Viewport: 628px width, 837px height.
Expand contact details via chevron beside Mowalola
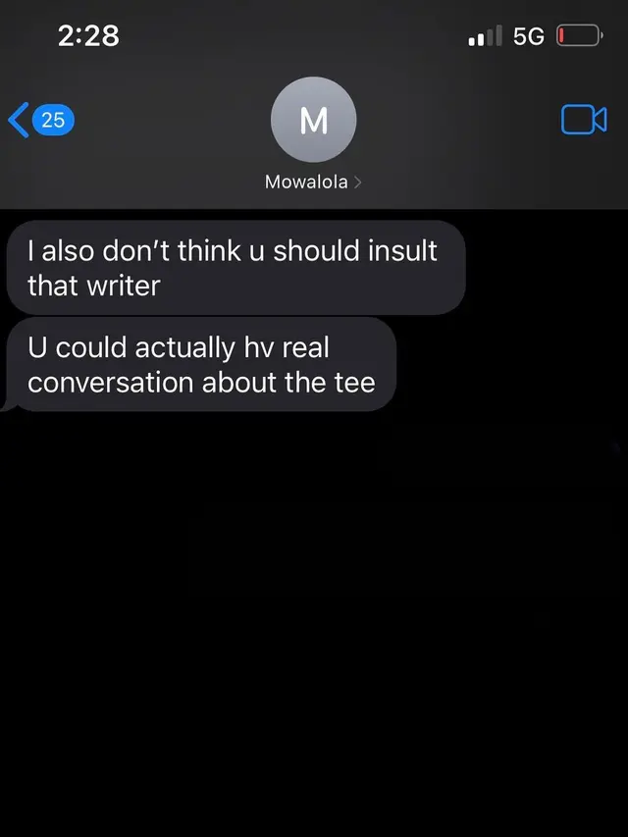tap(358, 183)
